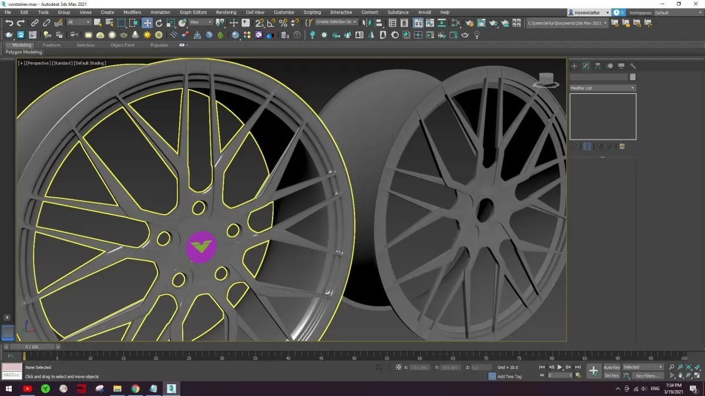The width and height of the screenshot is (705, 396).
Task: Open the Scene Explorer icon
Action: pyautogui.click(x=392, y=22)
